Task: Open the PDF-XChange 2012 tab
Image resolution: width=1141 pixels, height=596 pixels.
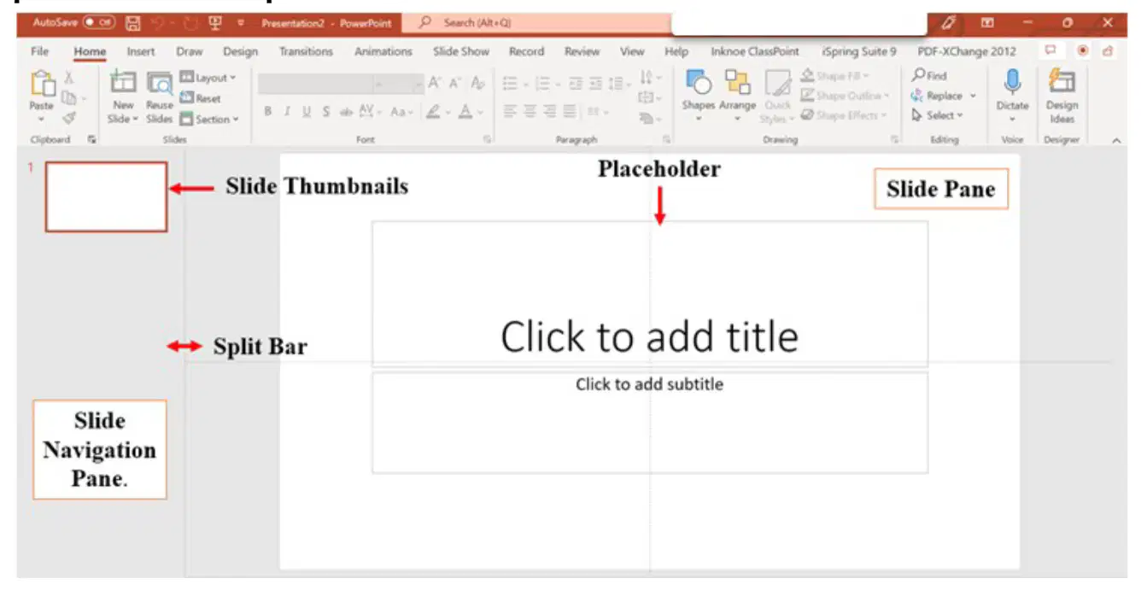Action: (967, 51)
